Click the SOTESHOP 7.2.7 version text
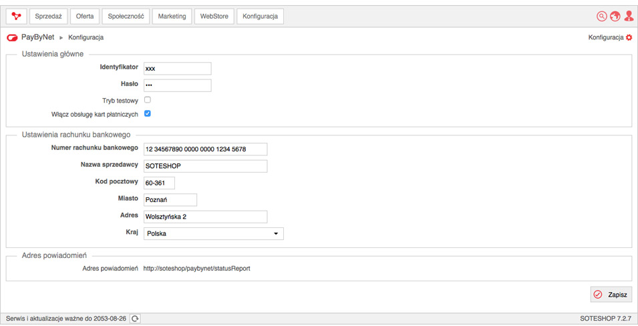Screen dimensions: 638x326 (x=606, y=319)
